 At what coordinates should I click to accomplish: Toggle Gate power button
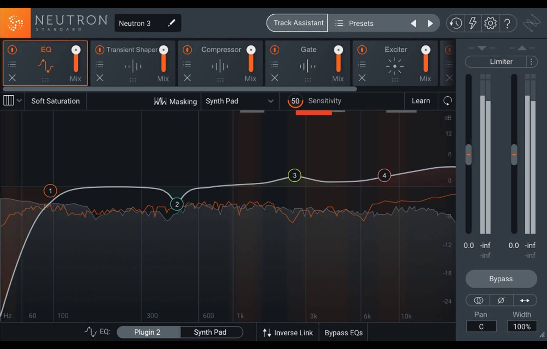[275, 50]
